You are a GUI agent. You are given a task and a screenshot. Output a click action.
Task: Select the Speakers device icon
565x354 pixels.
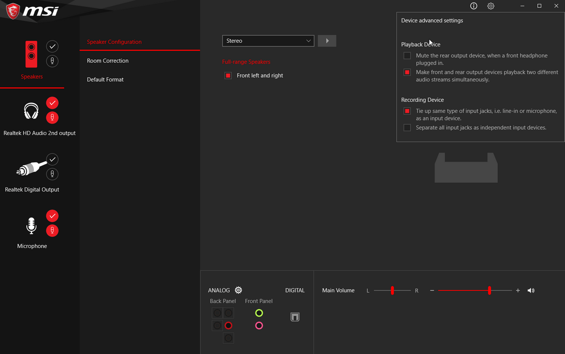click(31, 54)
